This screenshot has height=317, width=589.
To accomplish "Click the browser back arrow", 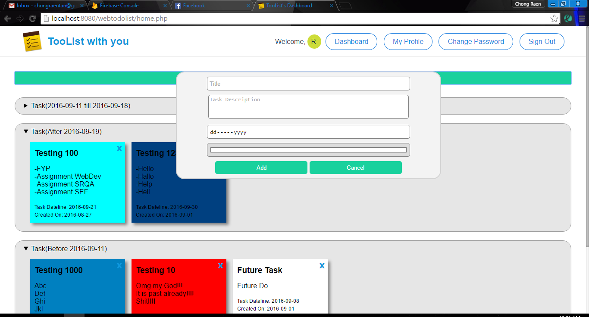I will [x=7, y=19].
